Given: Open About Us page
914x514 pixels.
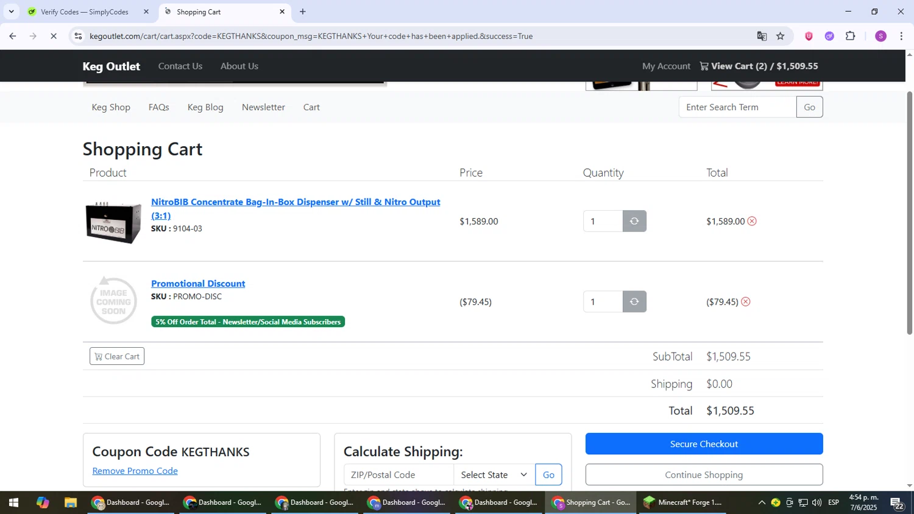Looking at the screenshot, I should click(239, 66).
